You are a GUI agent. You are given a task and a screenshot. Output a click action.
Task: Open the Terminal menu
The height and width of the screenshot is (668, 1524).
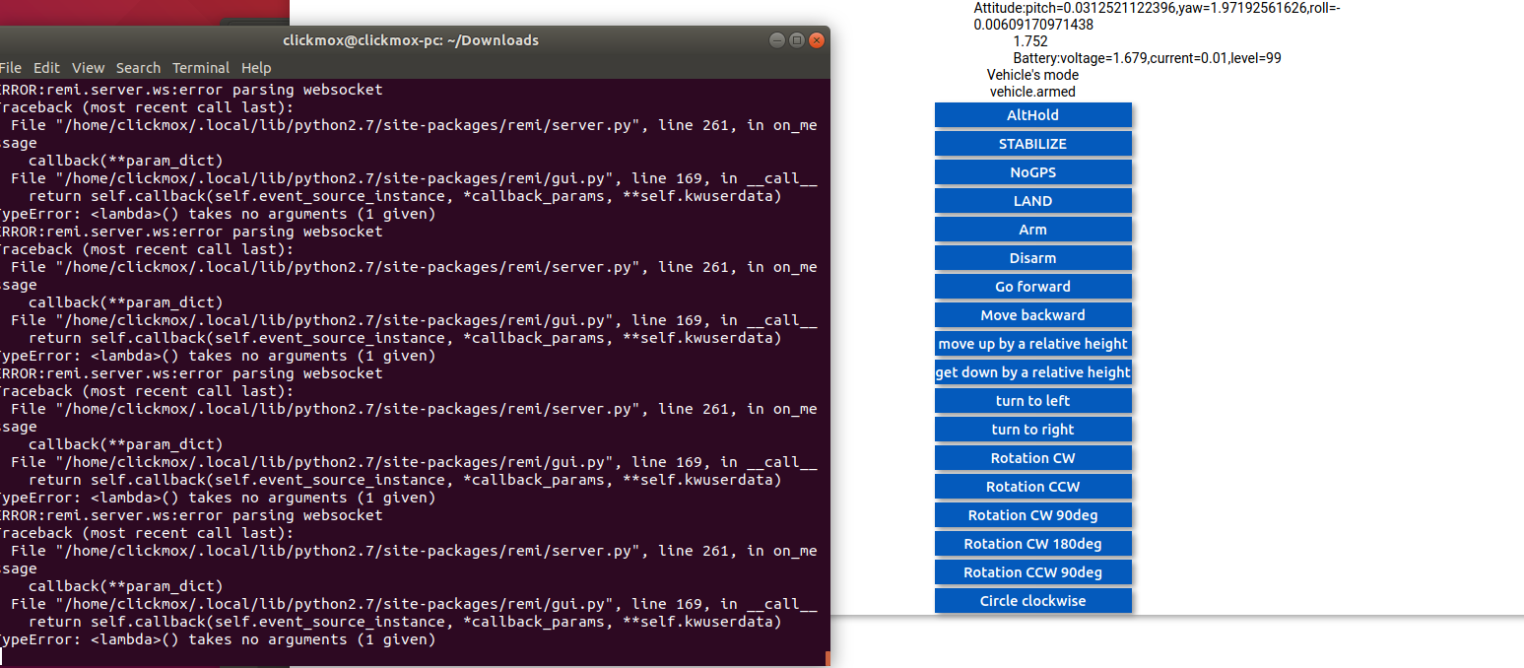click(x=201, y=67)
